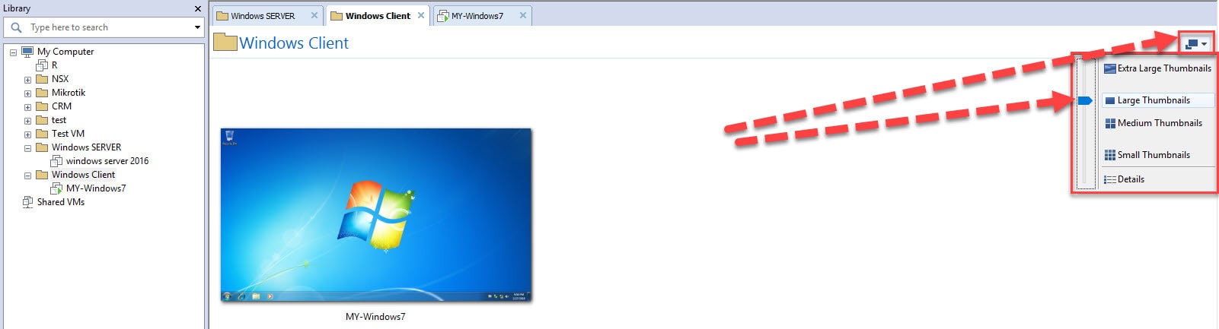1219x329 pixels.
Task: Select windows server 2016 VM
Action: [107, 161]
